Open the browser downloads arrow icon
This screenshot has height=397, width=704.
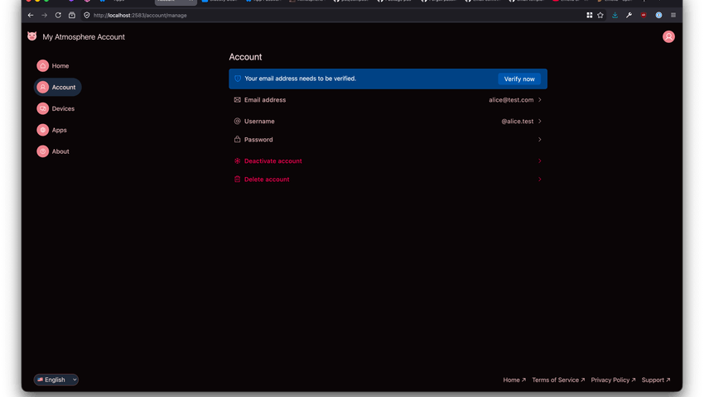(615, 15)
